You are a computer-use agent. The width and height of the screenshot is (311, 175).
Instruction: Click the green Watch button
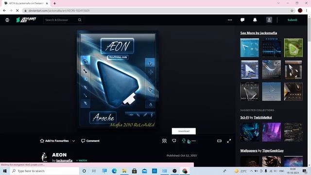tap(82, 160)
